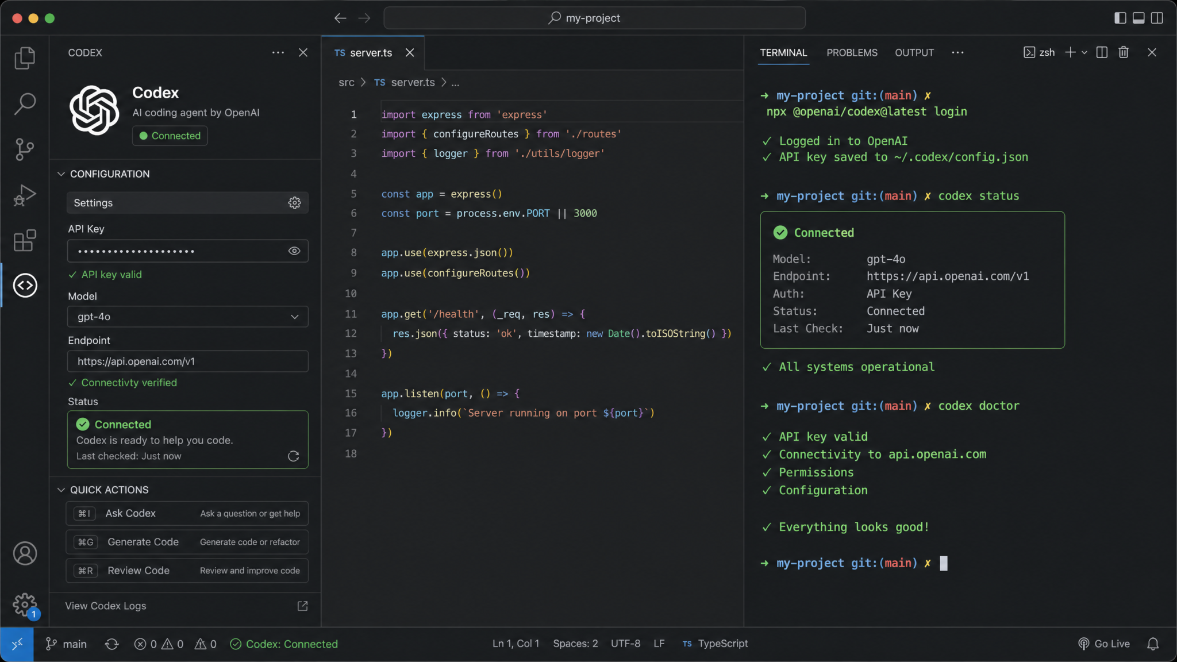Run Review Code quick action
The height and width of the screenshot is (662, 1177).
click(x=187, y=571)
